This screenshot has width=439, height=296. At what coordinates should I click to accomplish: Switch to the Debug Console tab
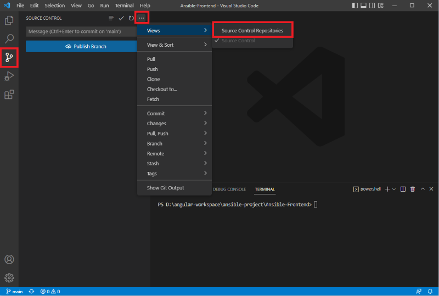tap(229, 189)
